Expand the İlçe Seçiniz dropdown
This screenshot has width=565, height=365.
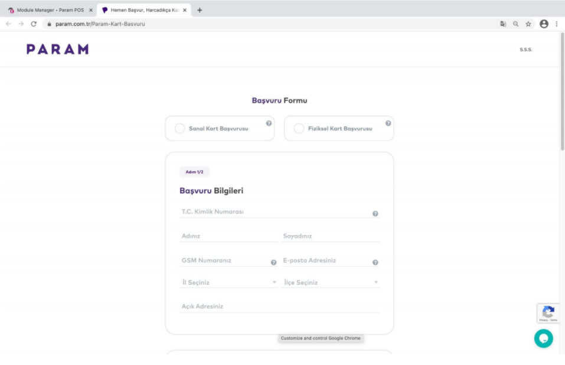(330, 282)
